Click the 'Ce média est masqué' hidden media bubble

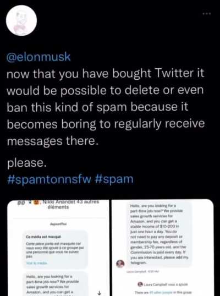click(x=56, y=249)
